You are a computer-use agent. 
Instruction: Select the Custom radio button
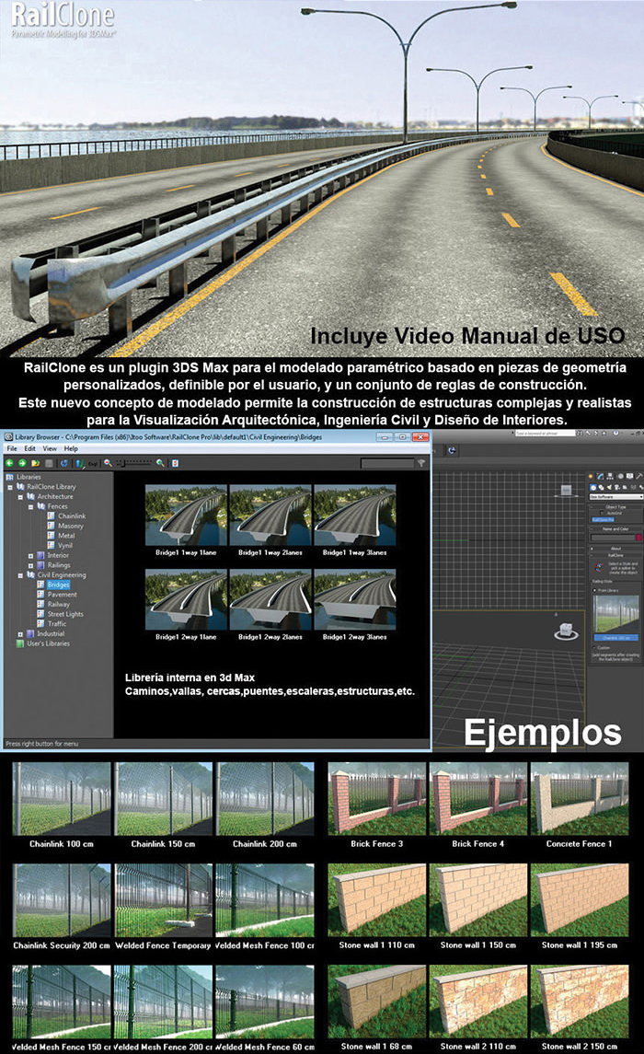pos(594,647)
